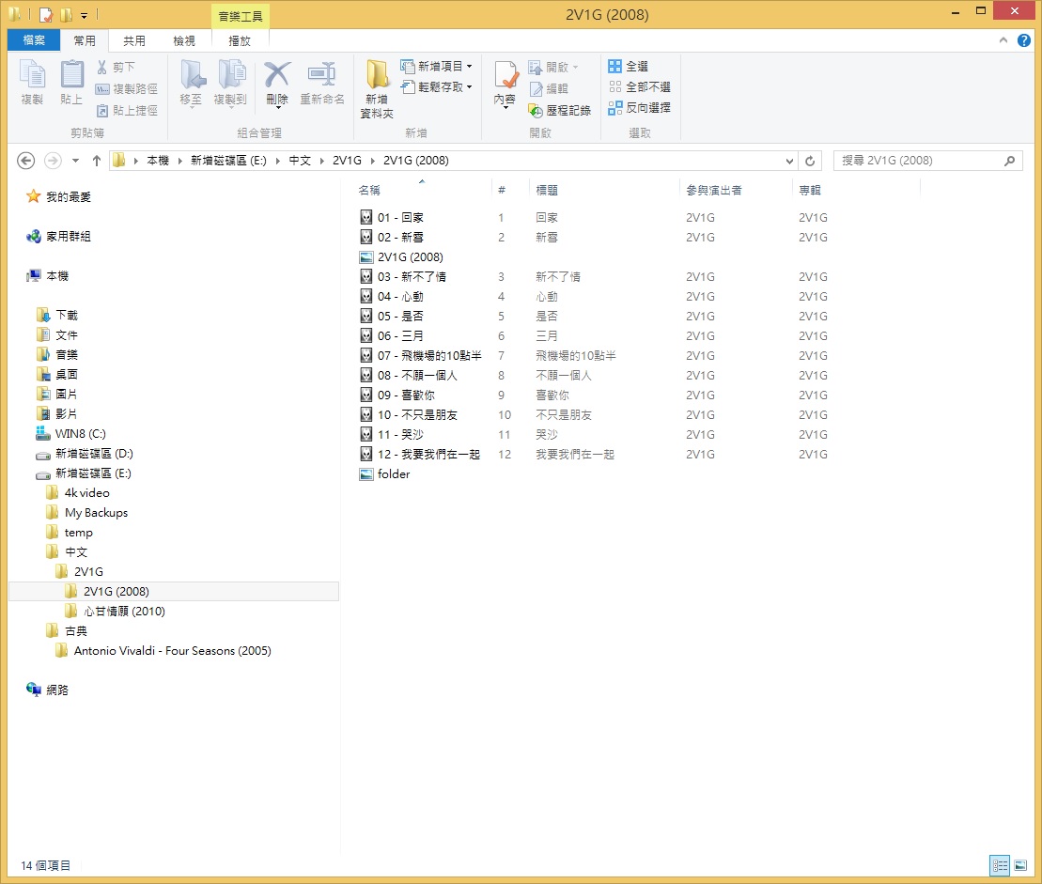Switch to large icons view toggle
This screenshot has height=884, width=1042.
(x=1022, y=865)
